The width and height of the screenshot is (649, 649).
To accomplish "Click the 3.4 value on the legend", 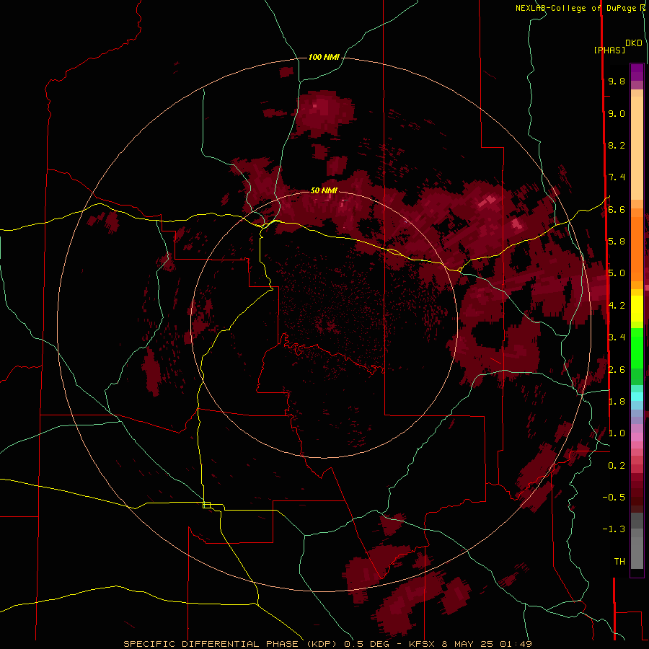I will [x=617, y=337].
